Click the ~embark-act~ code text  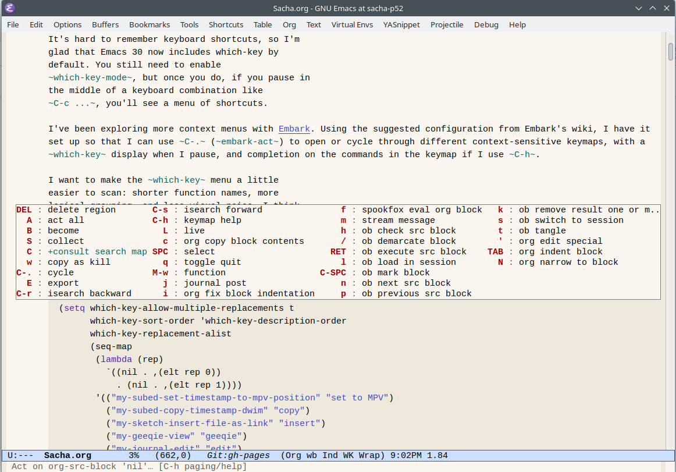247,141
